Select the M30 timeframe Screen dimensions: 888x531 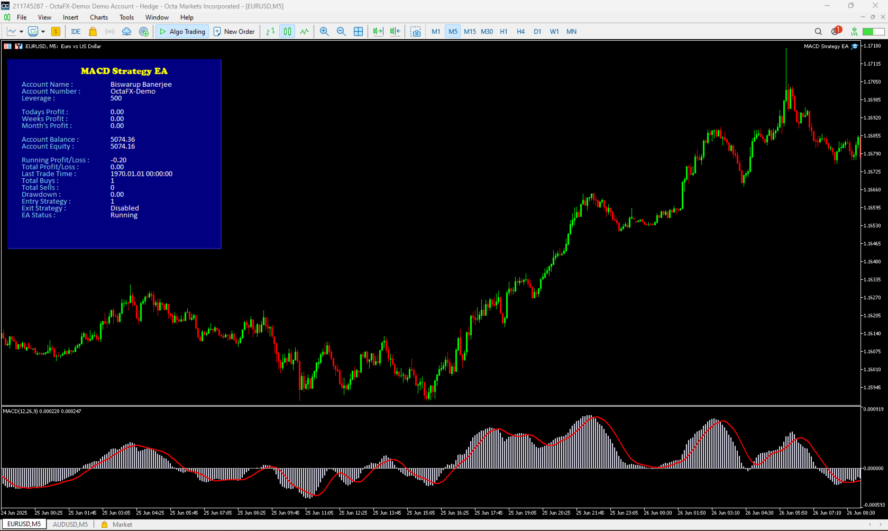pos(487,32)
